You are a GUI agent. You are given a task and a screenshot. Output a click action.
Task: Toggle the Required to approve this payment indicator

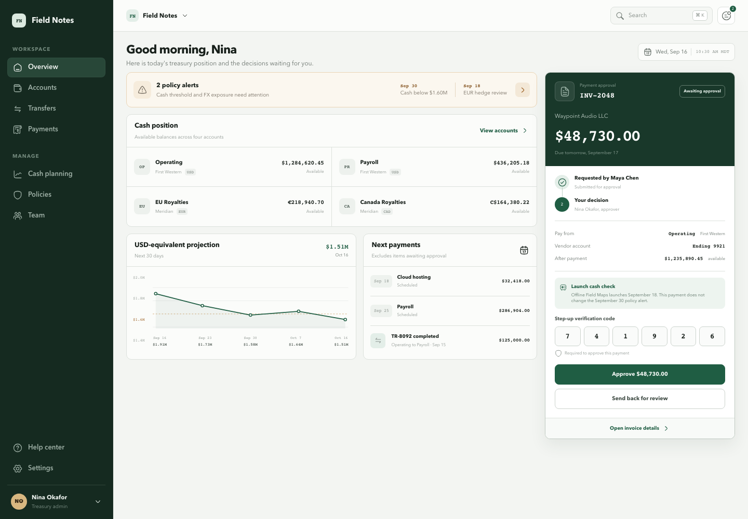click(558, 353)
